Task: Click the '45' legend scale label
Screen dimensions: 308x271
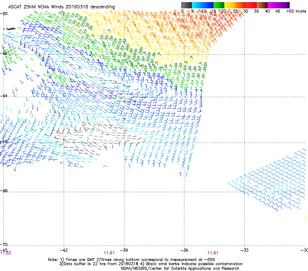Action: point(278,11)
